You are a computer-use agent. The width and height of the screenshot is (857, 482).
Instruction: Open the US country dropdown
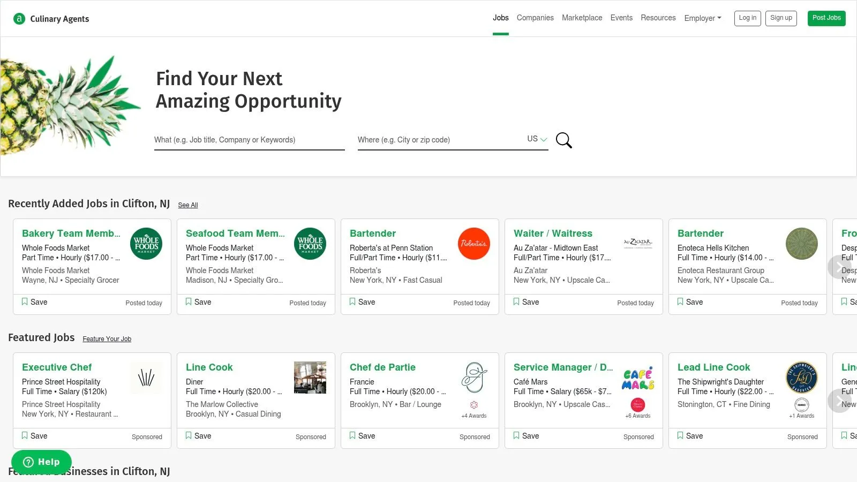pos(537,139)
